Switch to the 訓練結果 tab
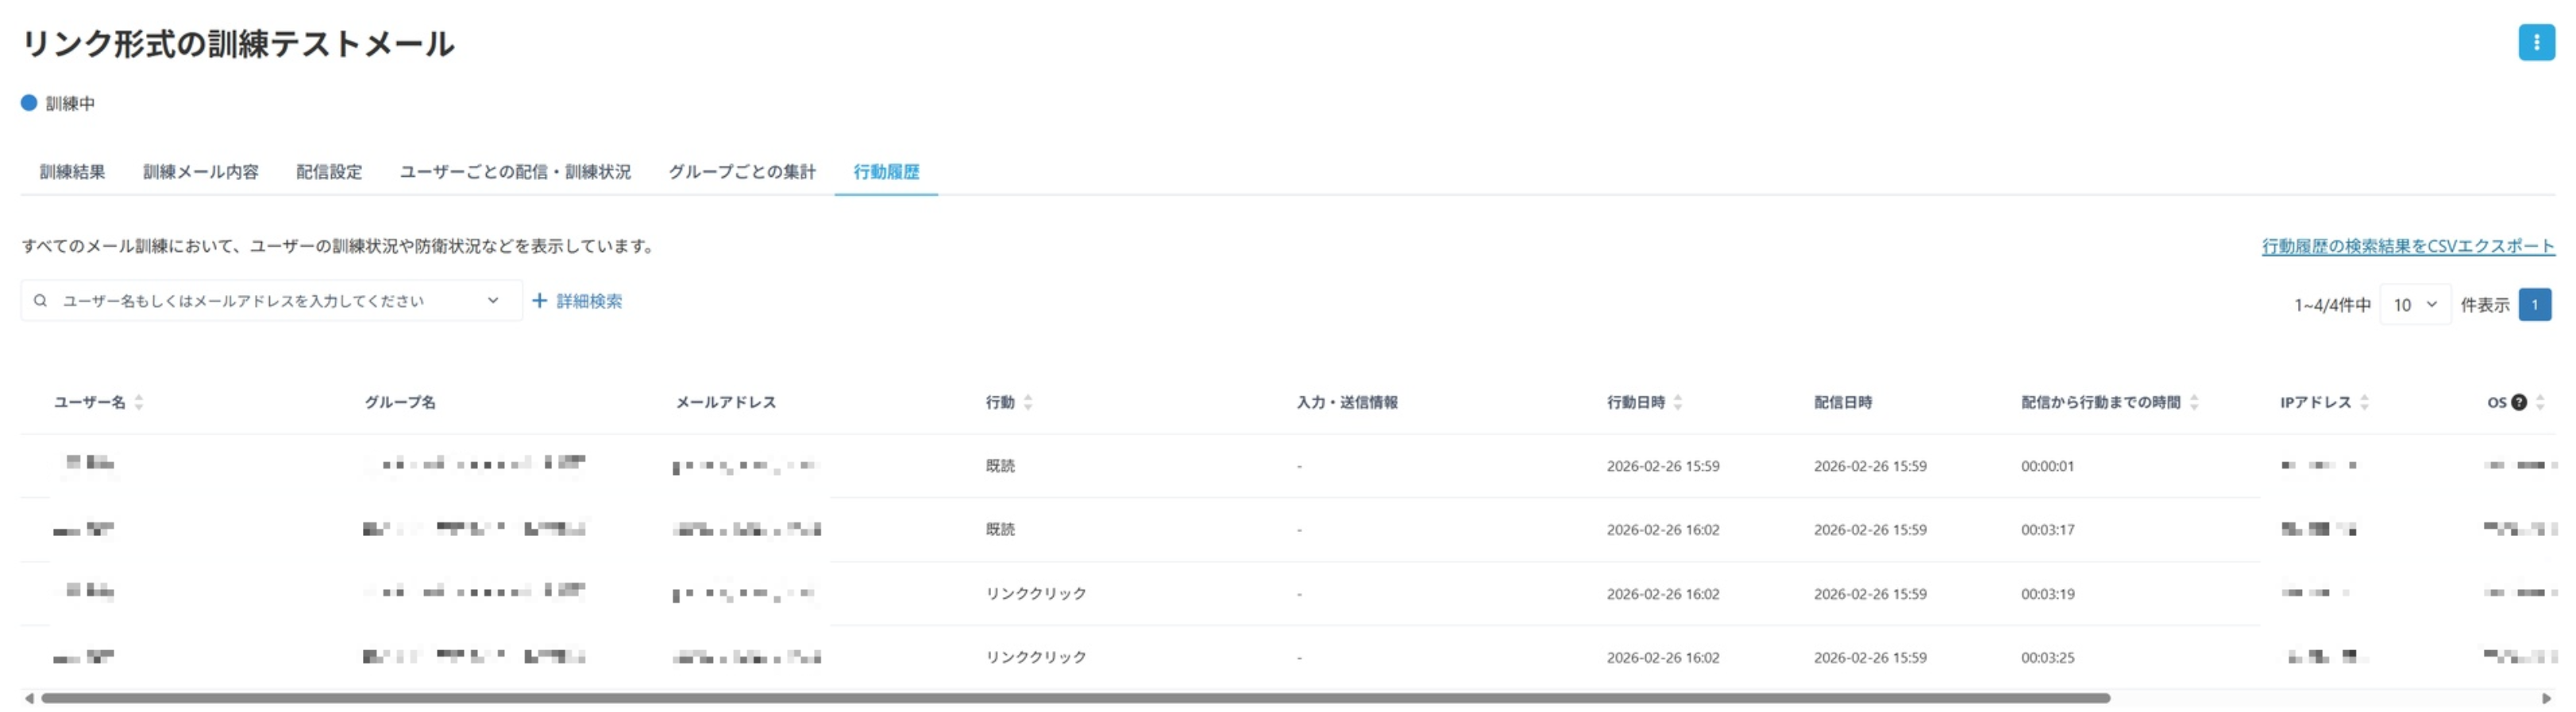The image size is (2576, 712). click(72, 172)
